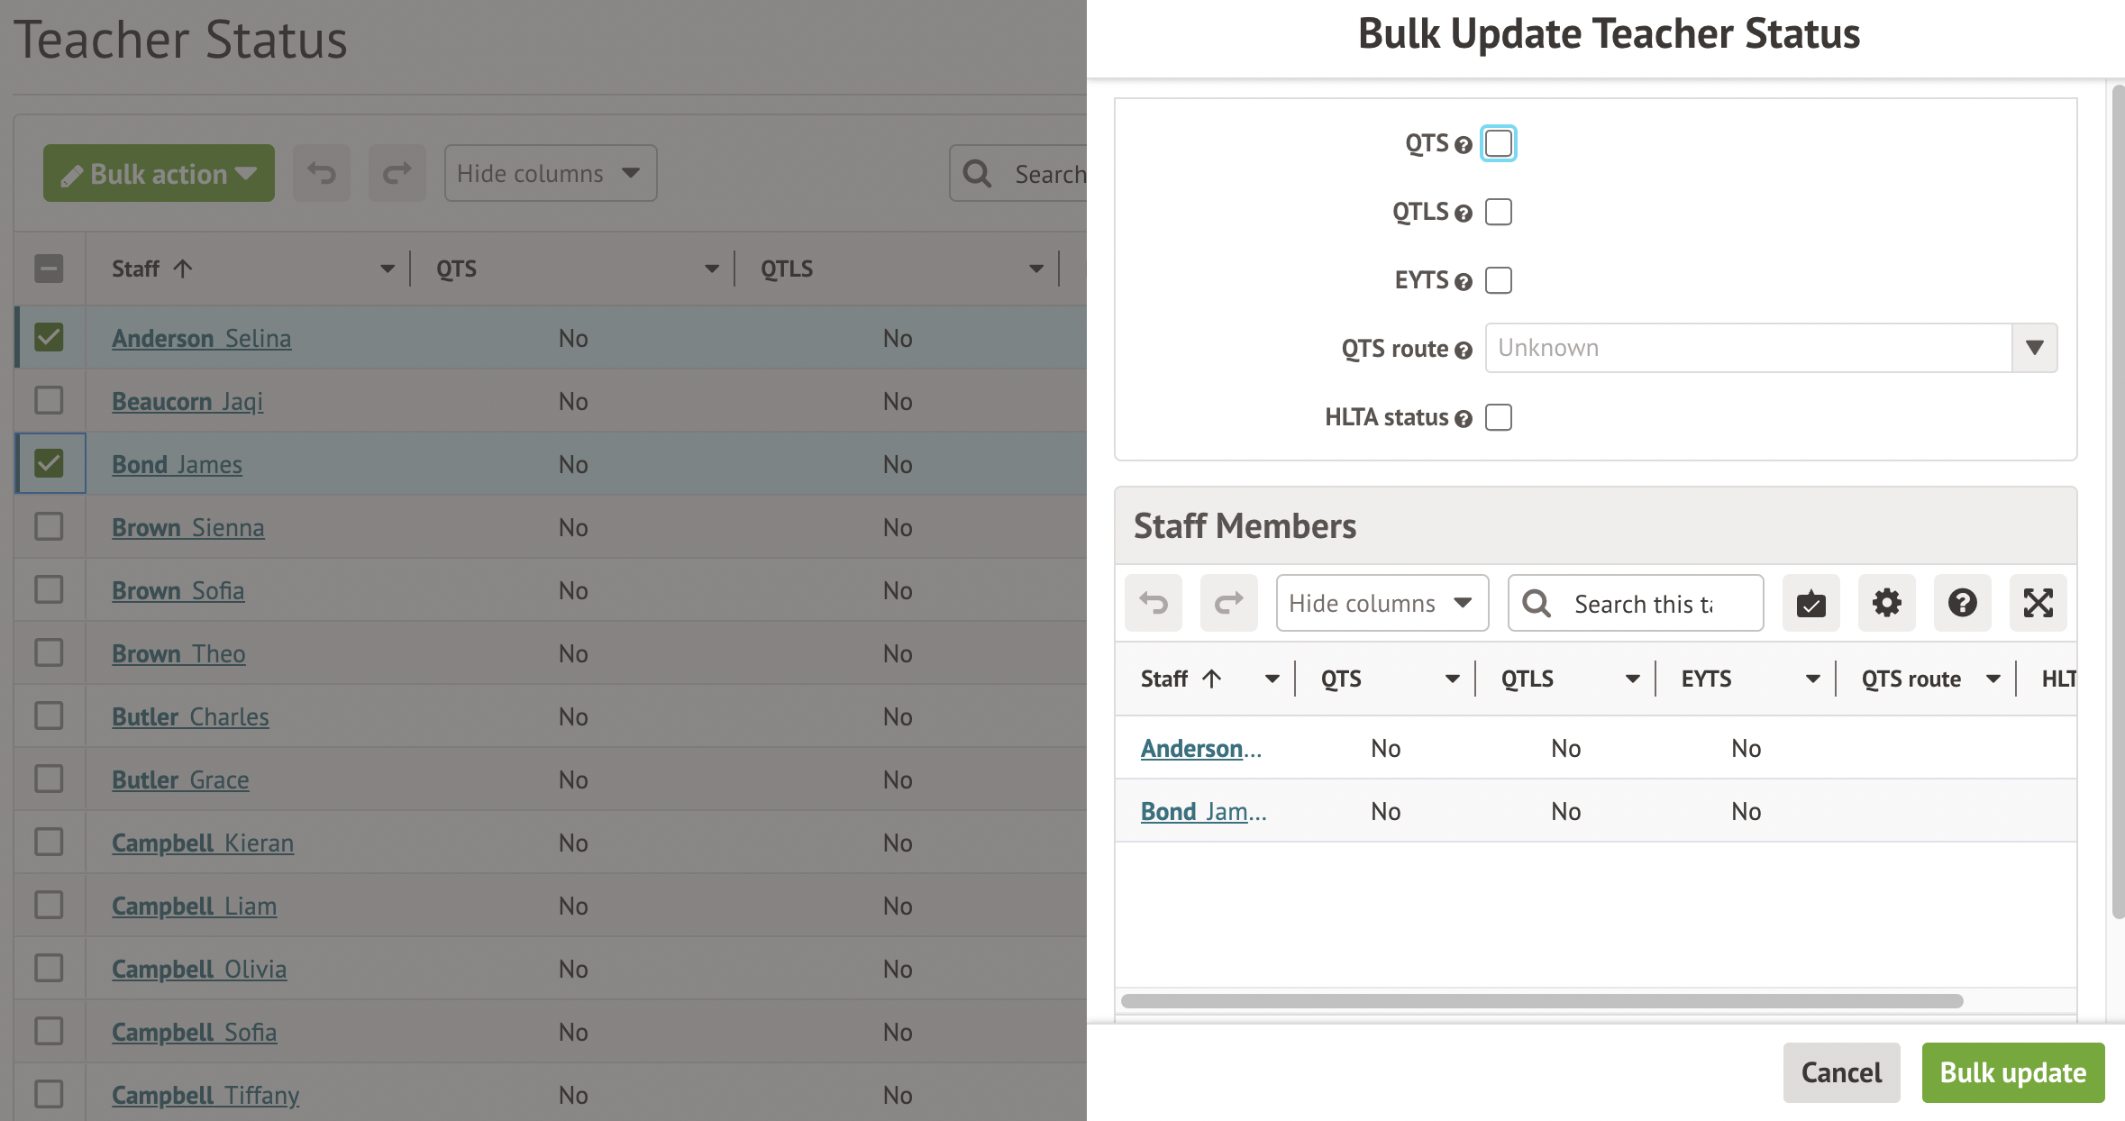2125x1121 pixels.
Task: Enable the QTLS checkbox
Action: click(x=1499, y=212)
